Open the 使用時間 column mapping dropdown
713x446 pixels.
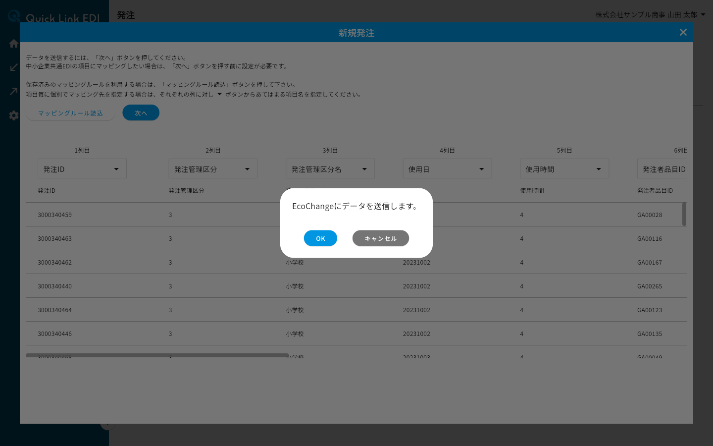pyautogui.click(x=564, y=169)
